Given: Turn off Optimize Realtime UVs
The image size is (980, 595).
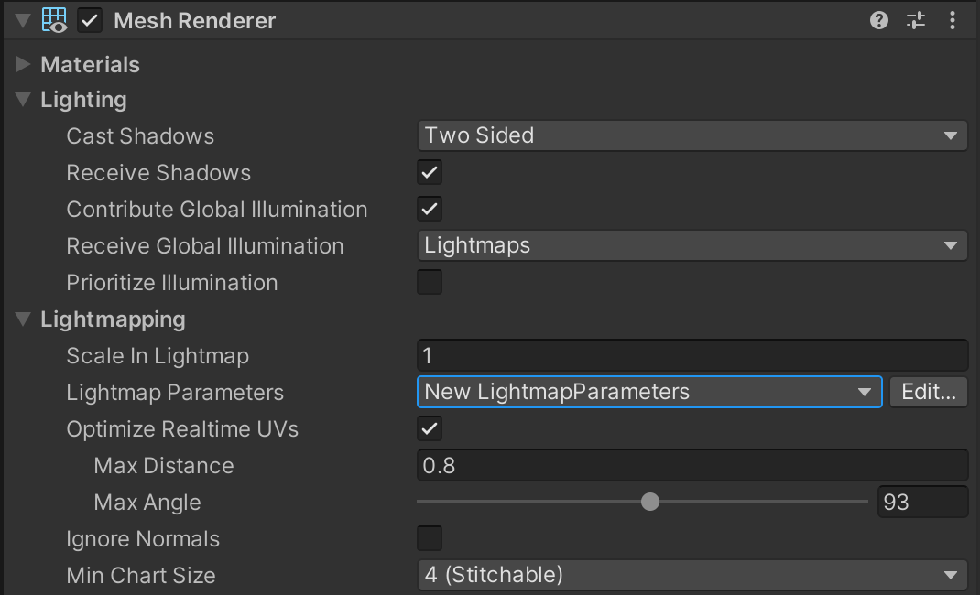Looking at the screenshot, I should click(430, 428).
